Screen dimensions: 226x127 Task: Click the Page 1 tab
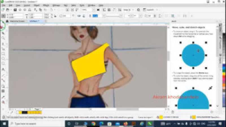pos(37,109)
